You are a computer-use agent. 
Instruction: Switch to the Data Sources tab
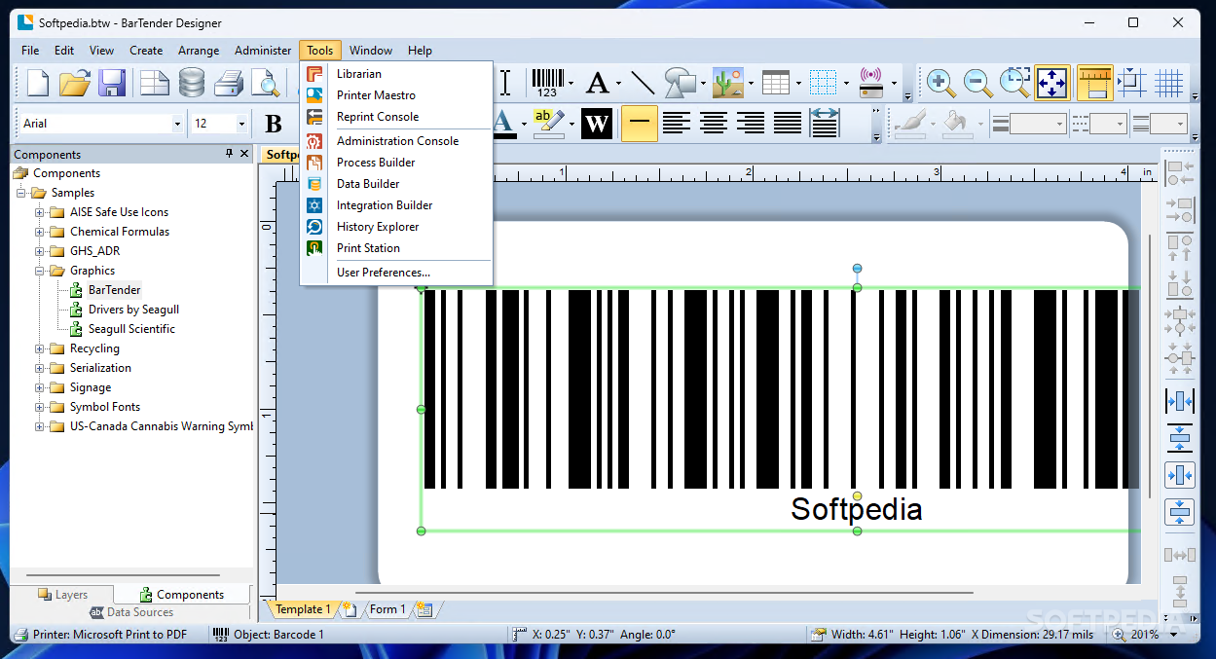point(131,612)
